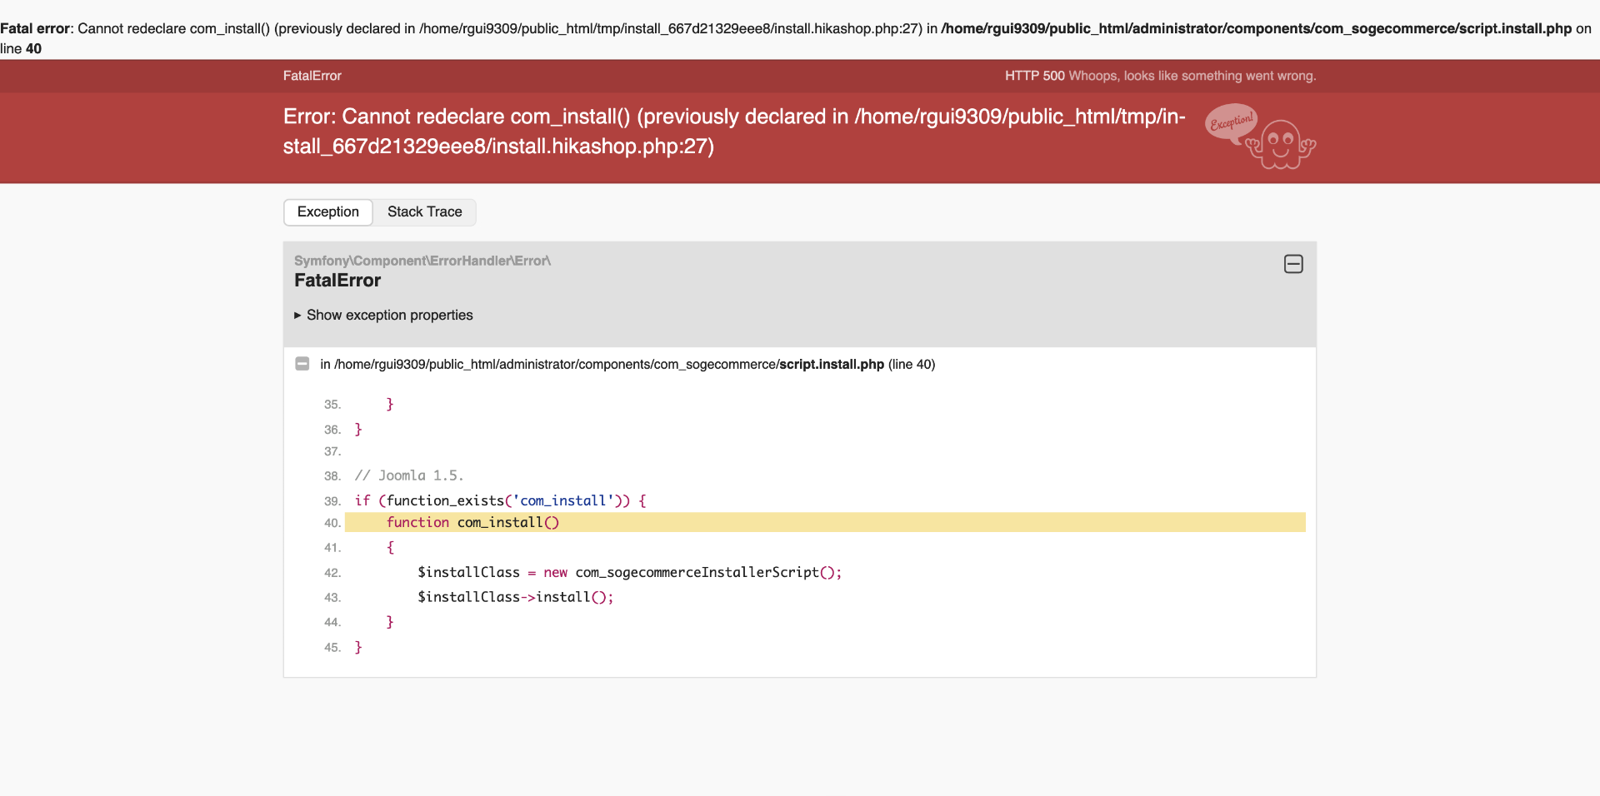Click the Symfony ErrorHandler namespace text
1600x796 pixels.
422,261
